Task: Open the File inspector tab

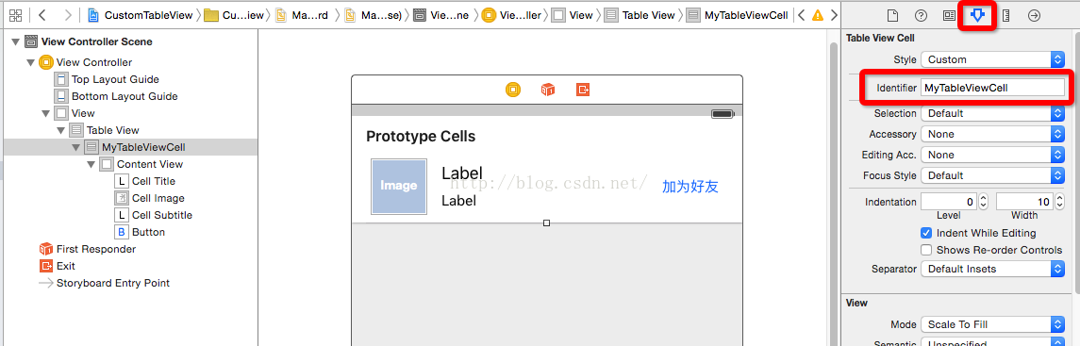Action: [892, 15]
